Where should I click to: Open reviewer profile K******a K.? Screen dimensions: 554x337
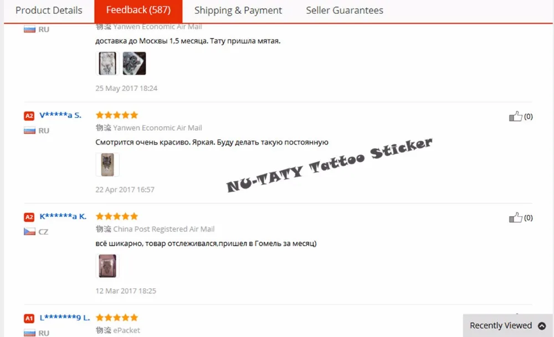(x=63, y=216)
